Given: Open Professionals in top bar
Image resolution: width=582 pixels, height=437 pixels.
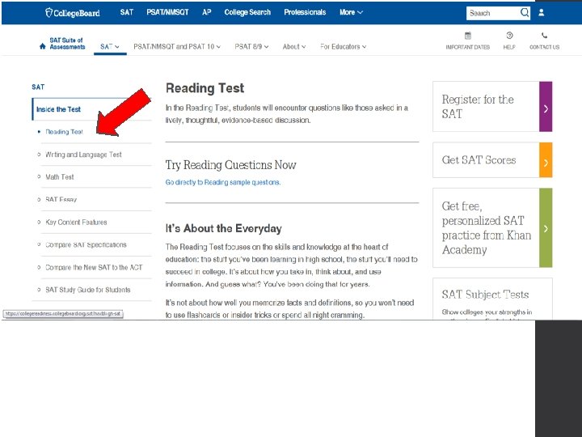Looking at the screenshot, I should [x=305, y=12].
